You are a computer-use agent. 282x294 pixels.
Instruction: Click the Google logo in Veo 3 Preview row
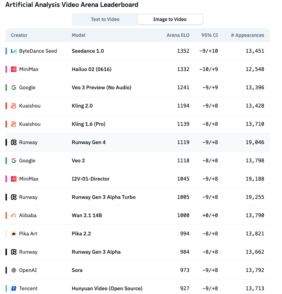(x=14, y=88)
